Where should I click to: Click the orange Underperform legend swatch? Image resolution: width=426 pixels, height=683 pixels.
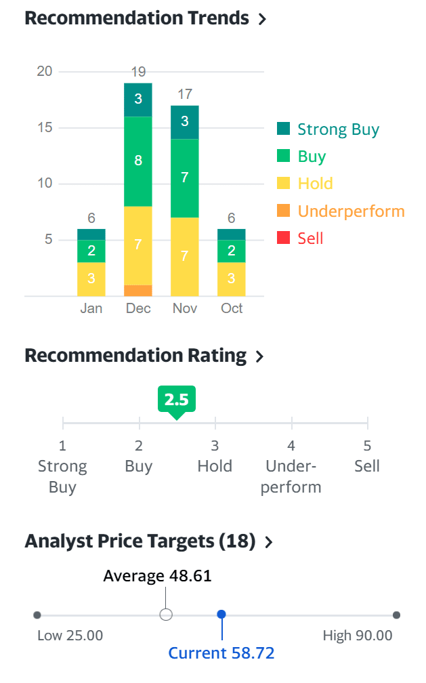coord(284,211)
